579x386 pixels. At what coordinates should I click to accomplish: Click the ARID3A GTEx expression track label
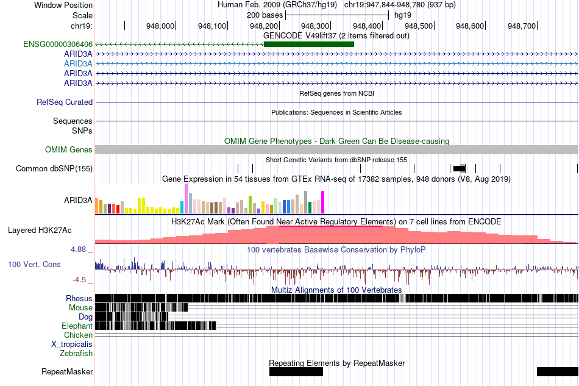78,200
